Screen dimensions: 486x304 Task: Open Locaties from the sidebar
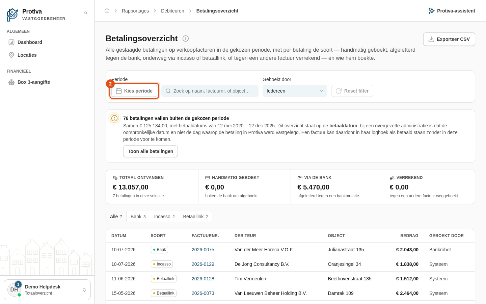(x=47, y=55)
